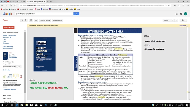Viewport: 190px width, 107px height.
Task: Open the Google apps grid
Action: coord(177,14)
